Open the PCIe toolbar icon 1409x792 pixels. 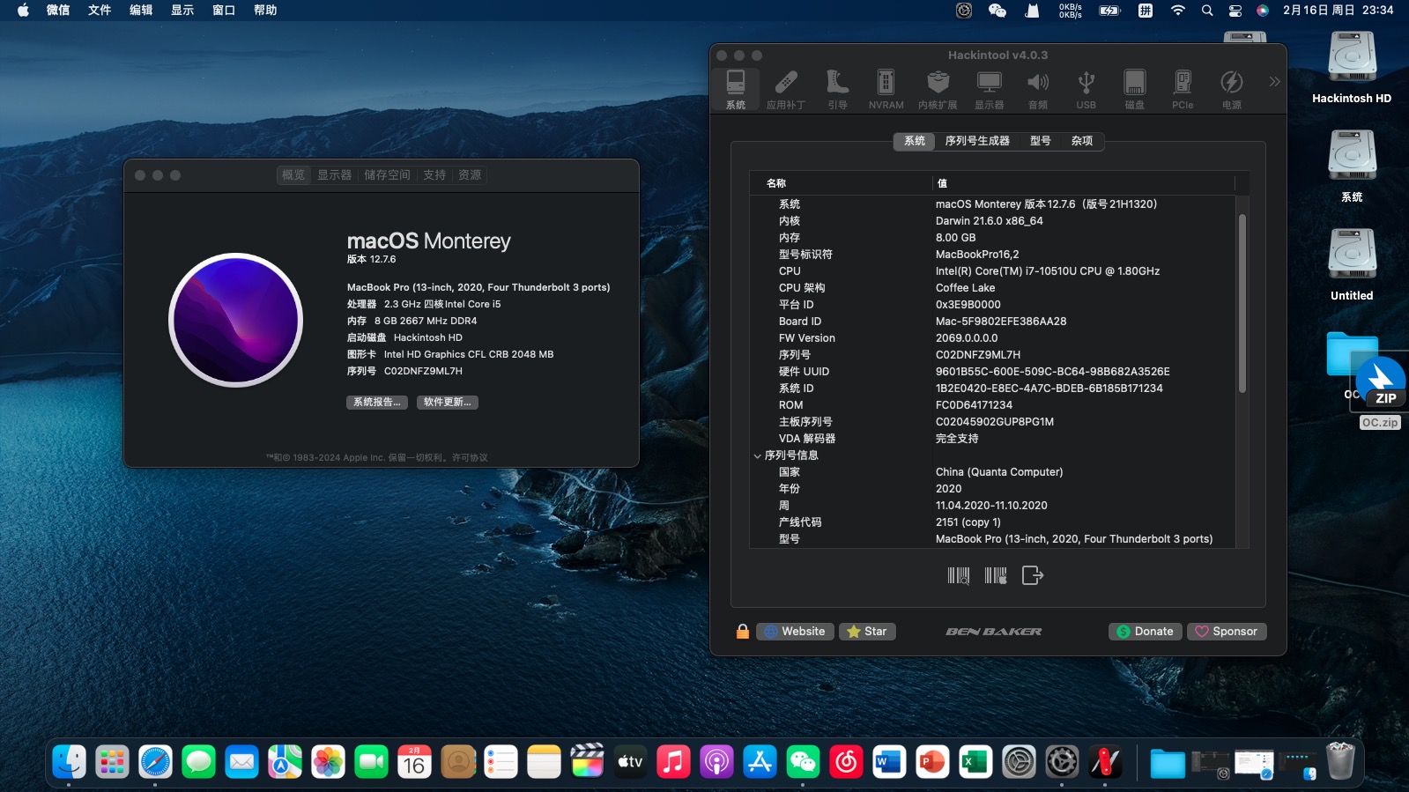[1183, 89]
